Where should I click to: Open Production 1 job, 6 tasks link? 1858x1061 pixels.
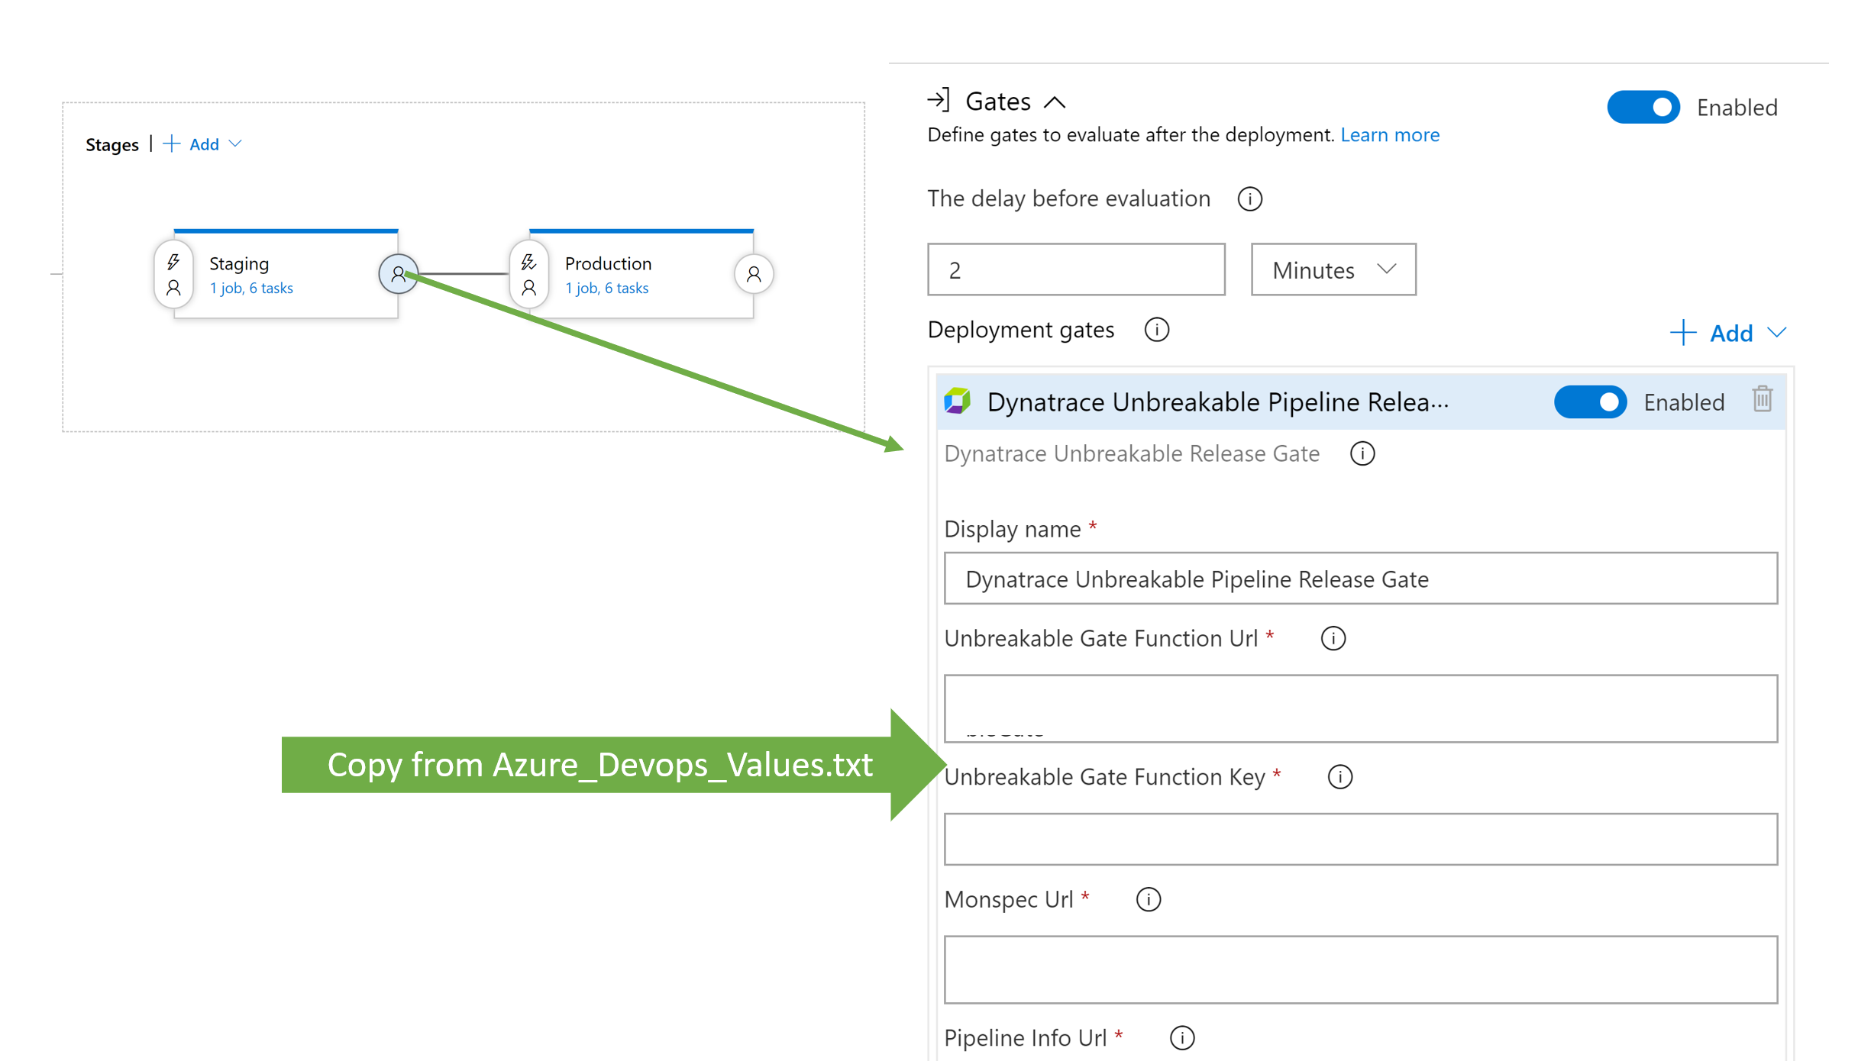[606, 289]
